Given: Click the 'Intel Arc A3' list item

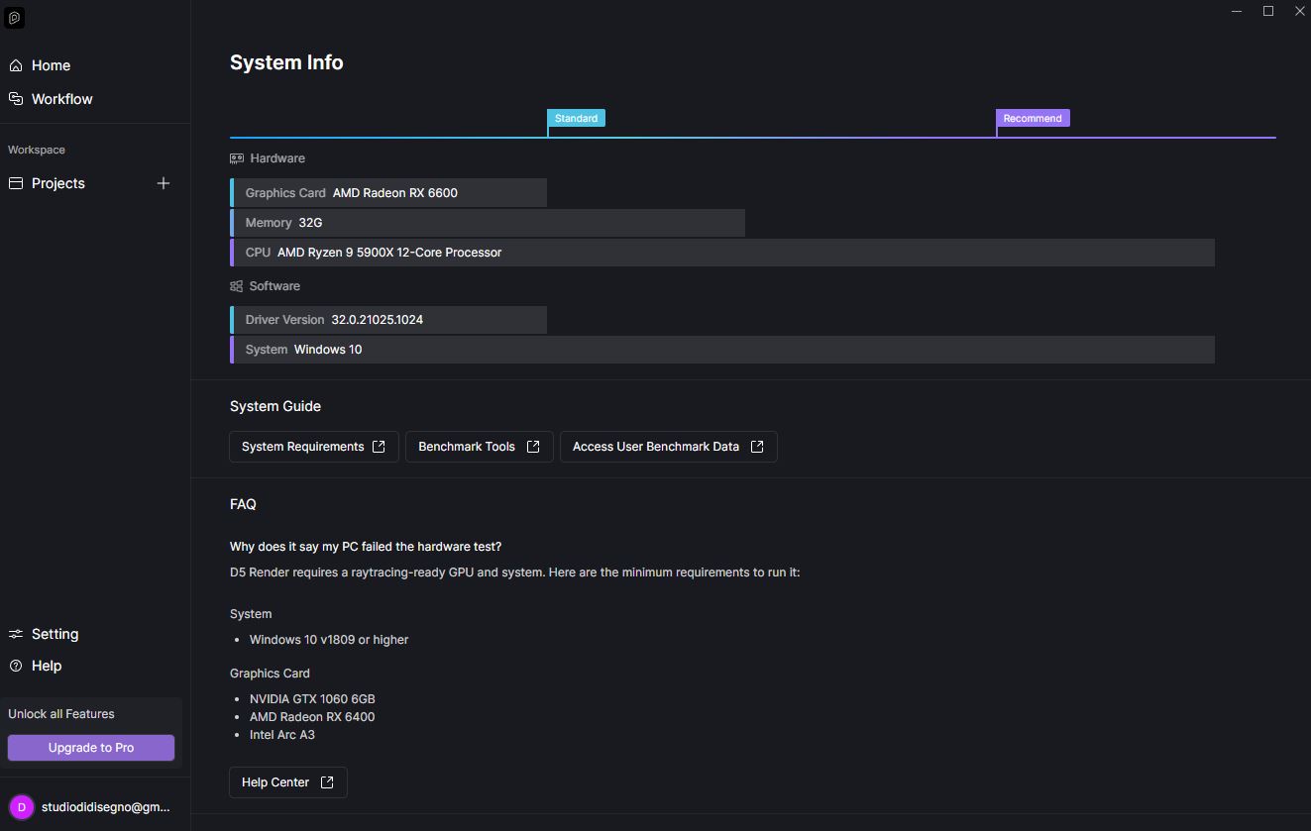Looking at the screenshot, I should click(282, 735).
